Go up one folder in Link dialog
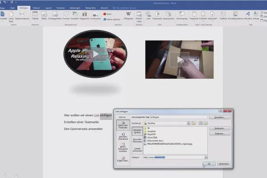The width and height of the screenshot is (267, 178). pyautogui.click(x=194, y=123)
